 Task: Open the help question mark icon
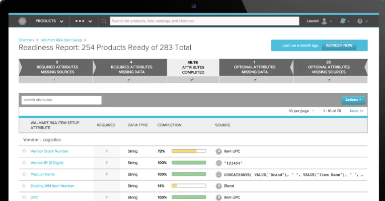[x=360, y=21]
